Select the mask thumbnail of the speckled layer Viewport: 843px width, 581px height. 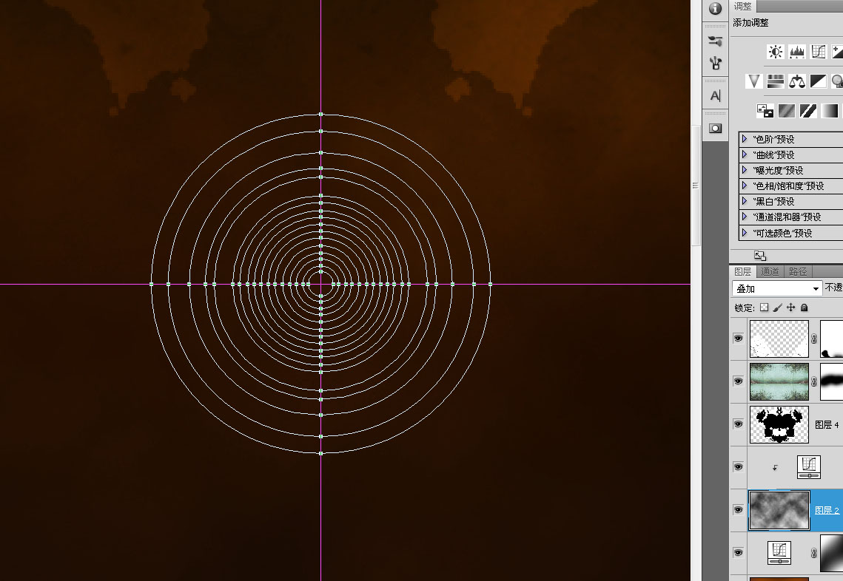tap(832, 339)
